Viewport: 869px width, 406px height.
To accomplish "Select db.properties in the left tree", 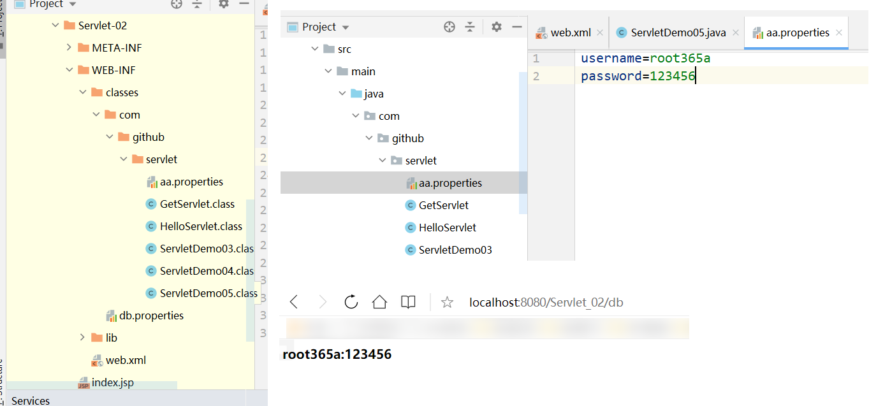I will [x=150, y=315].
